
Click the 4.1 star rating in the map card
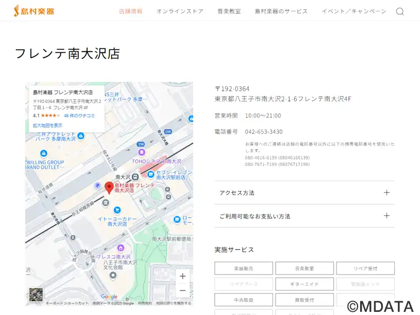[46, 115]
